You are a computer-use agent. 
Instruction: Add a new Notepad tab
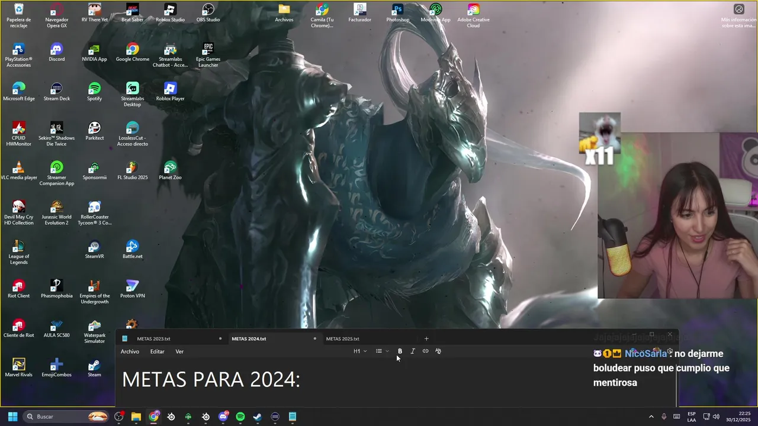(x=426, y=338)
